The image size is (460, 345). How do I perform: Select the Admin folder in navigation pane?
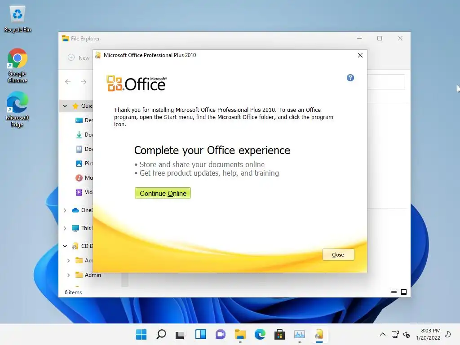click(88, 275)
